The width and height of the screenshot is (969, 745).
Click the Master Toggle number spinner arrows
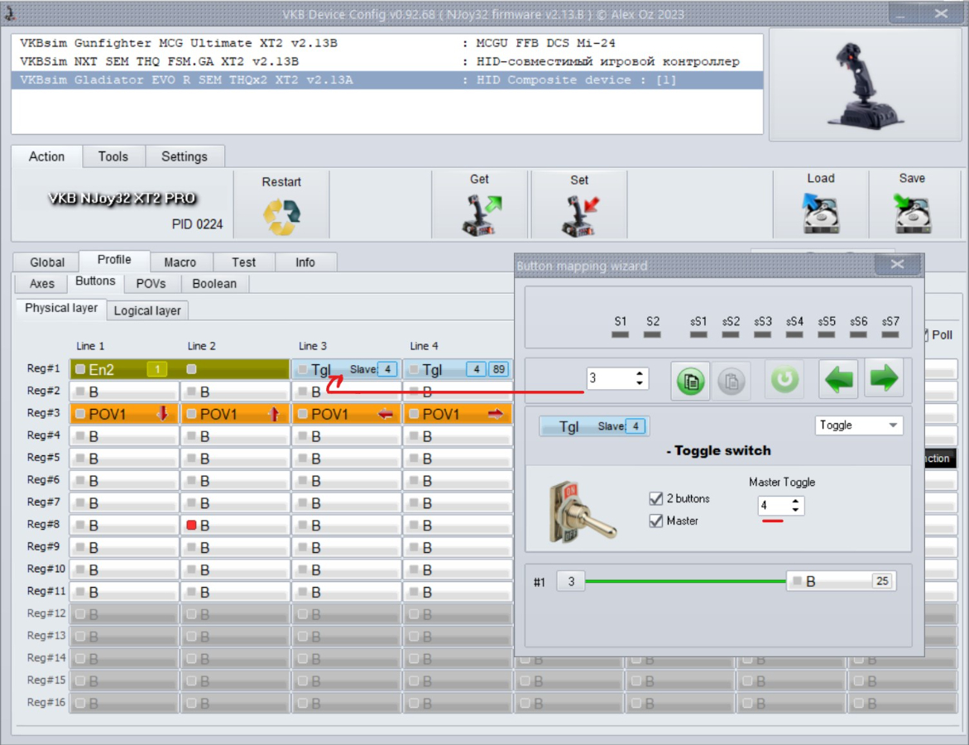[795, 505]
